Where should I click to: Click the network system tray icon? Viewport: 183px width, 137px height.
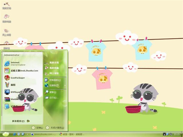pos(168,134)
